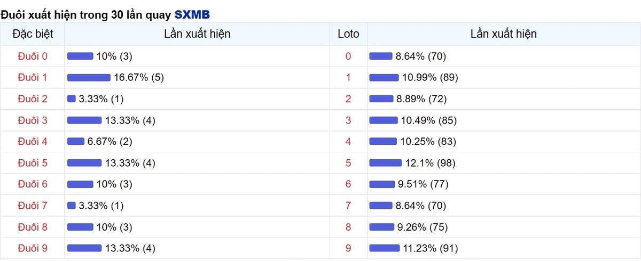The height and width of the screenshot is (261, 641).
Task: Click the Đuôi 5 row label
Action: (33, 162)
